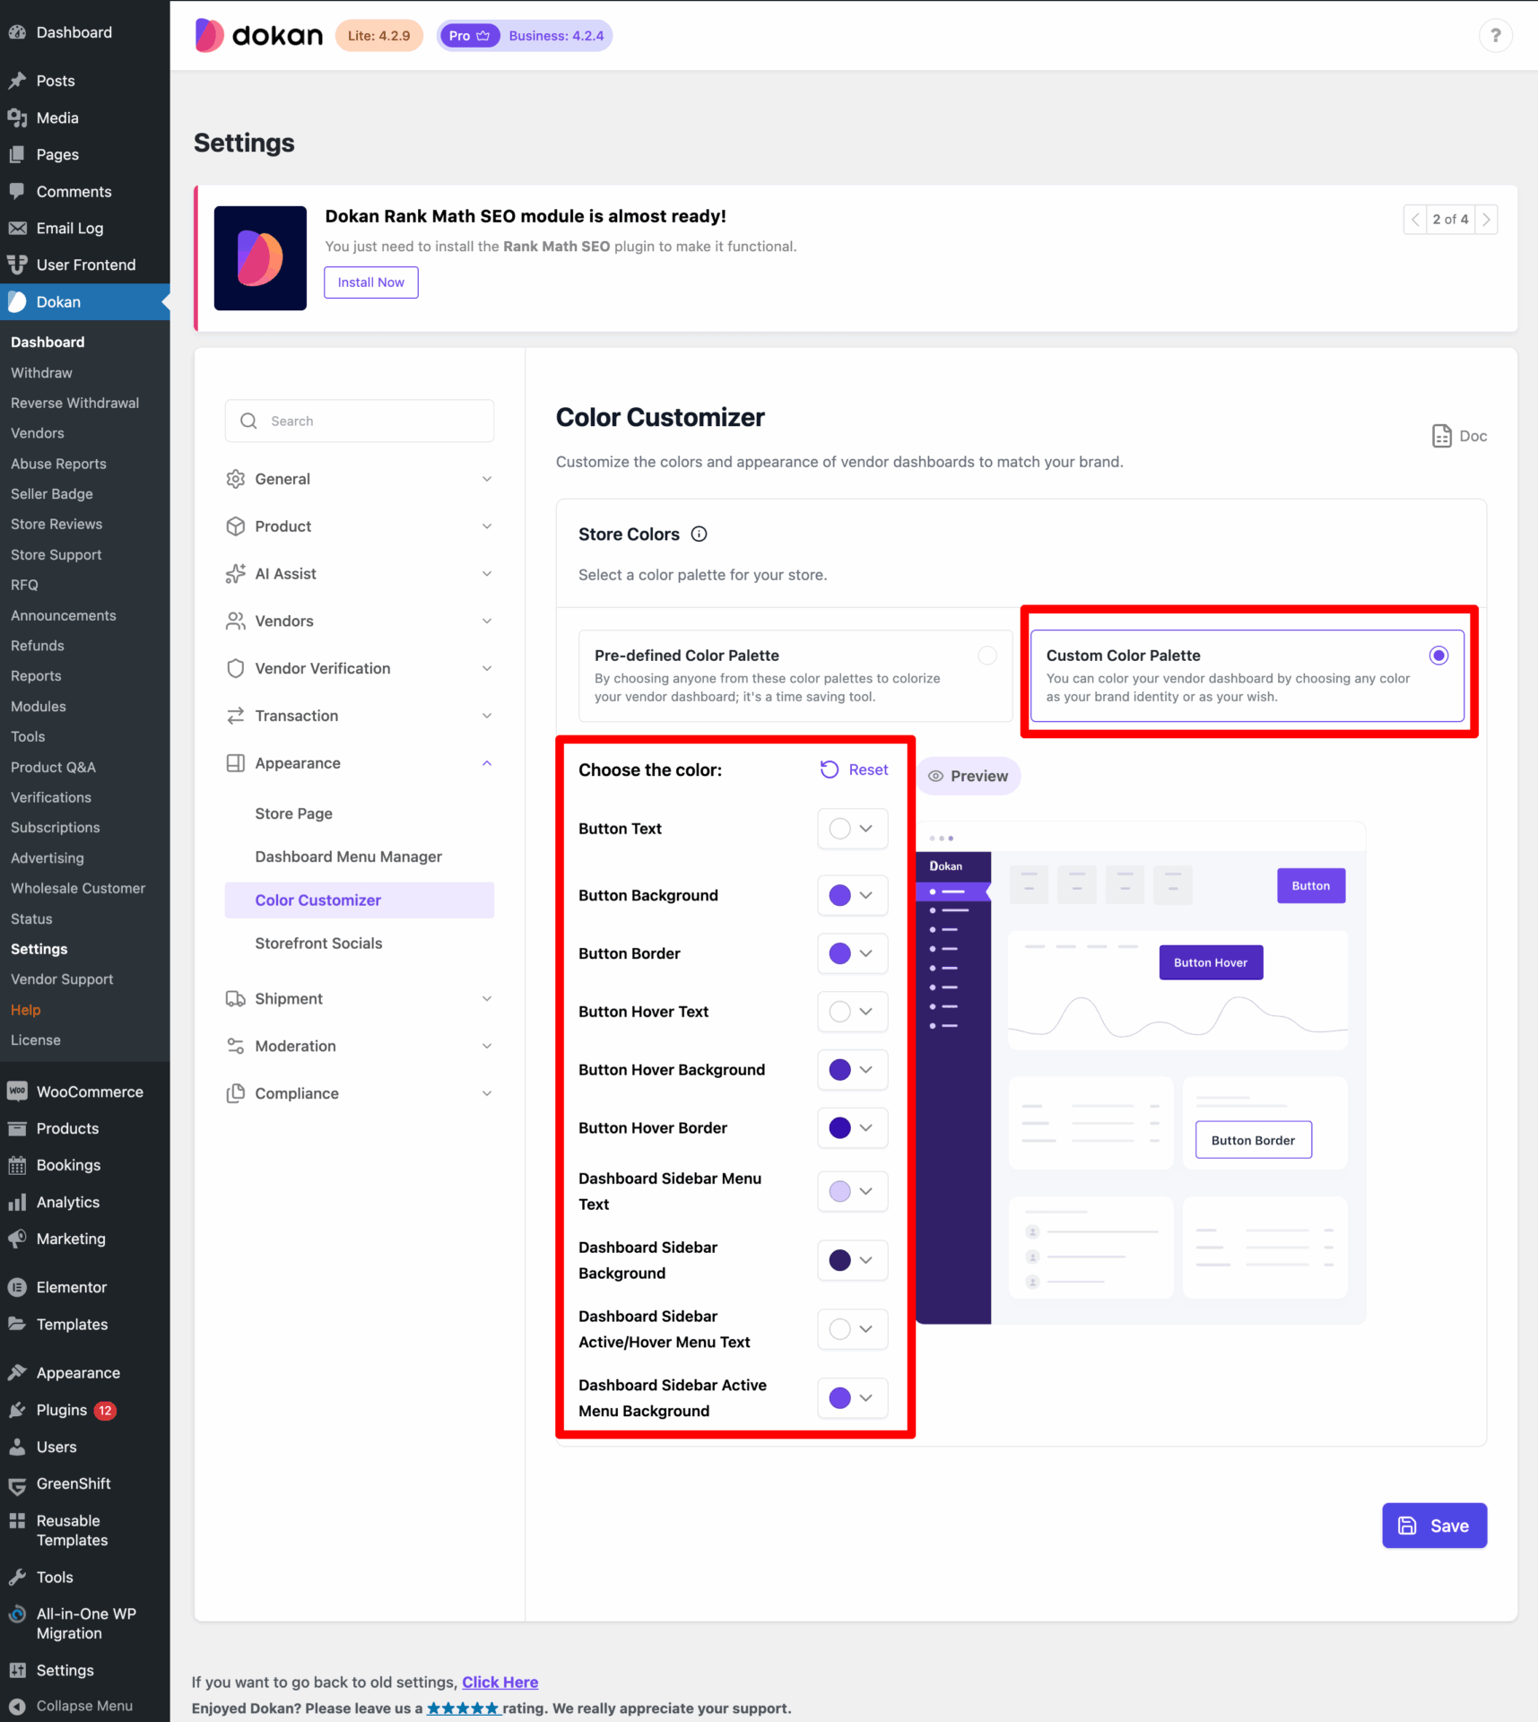Click the Preview eye icon

[935, 776]
